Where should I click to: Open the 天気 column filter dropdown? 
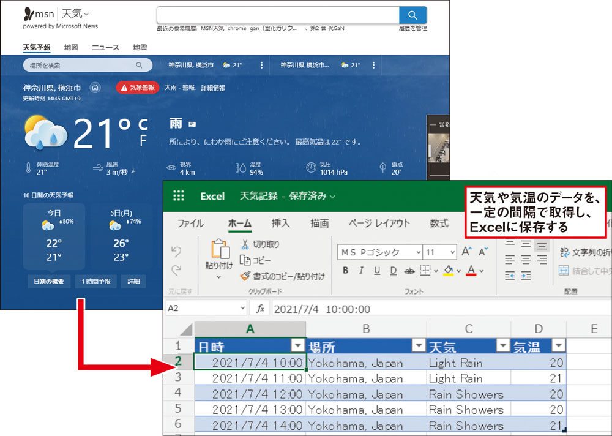click(x=502, y=345)
